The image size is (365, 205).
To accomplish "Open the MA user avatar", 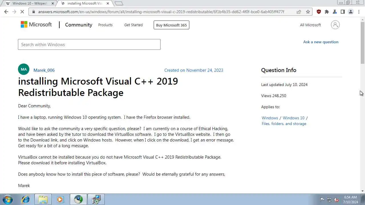I will tap(24, 69).
